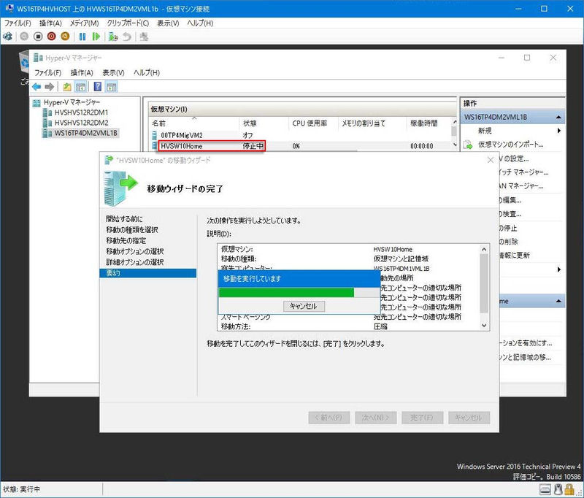Open the メディア(M) menu
Viewport: 584px width, 498px height.
click(x=84, y=23)
